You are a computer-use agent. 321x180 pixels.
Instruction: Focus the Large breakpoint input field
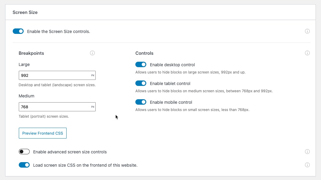pos(55,75)
